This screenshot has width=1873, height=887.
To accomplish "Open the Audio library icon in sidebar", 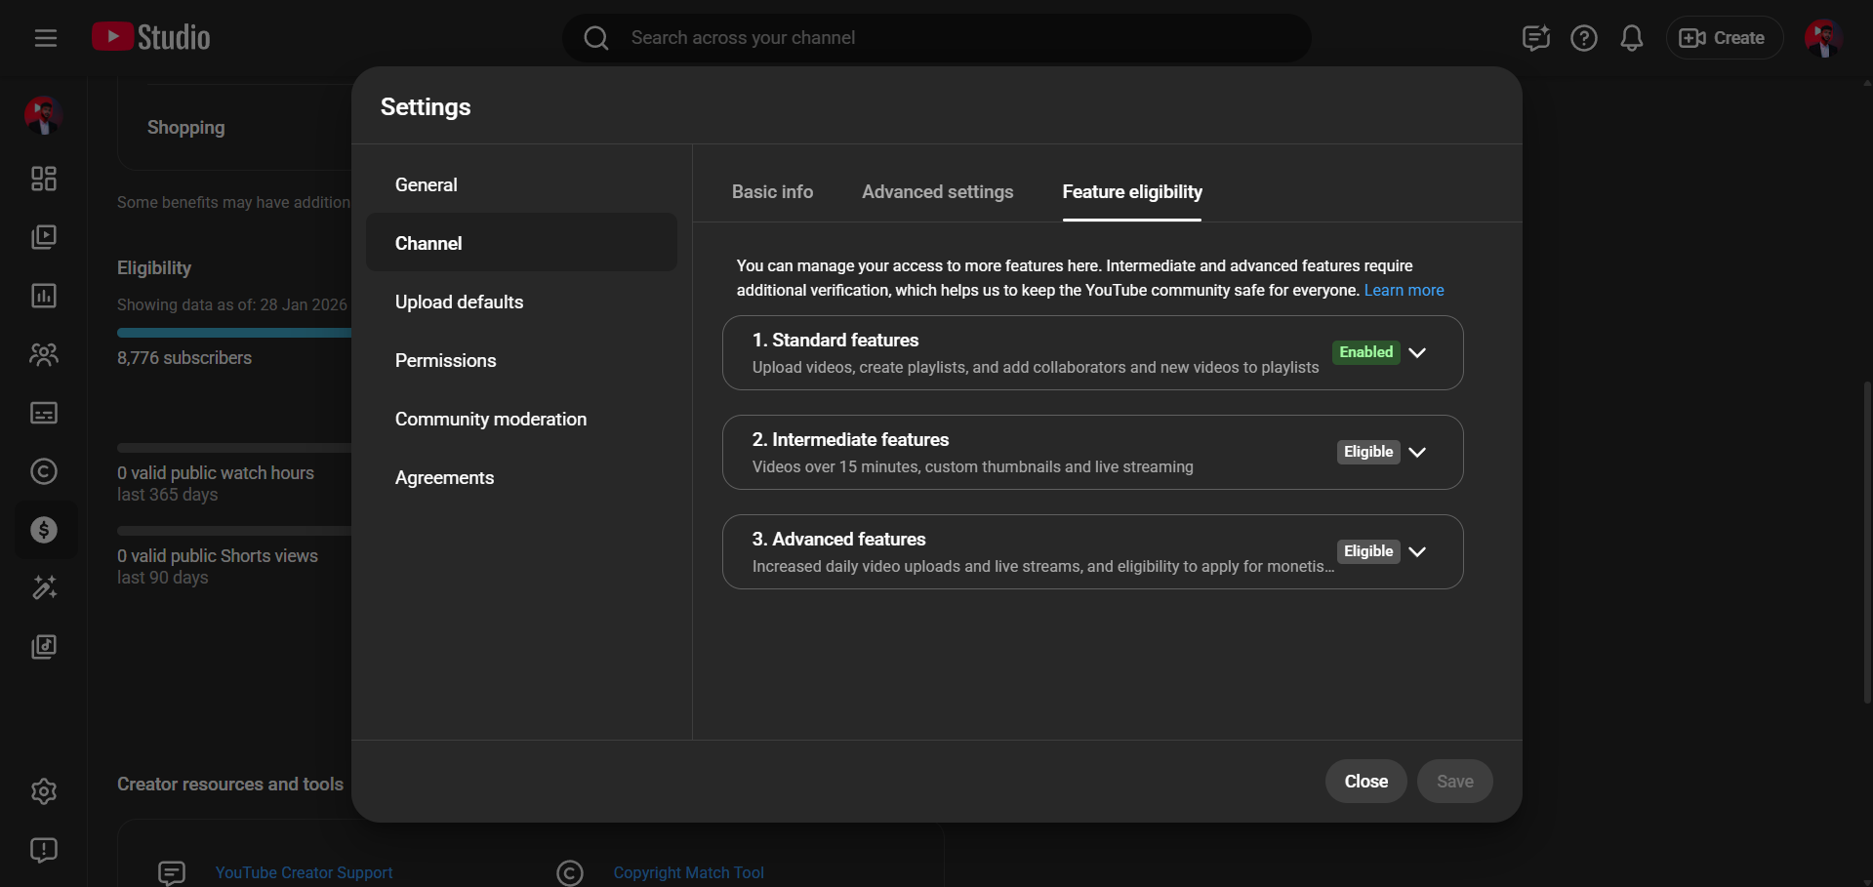I will (44, 647).
